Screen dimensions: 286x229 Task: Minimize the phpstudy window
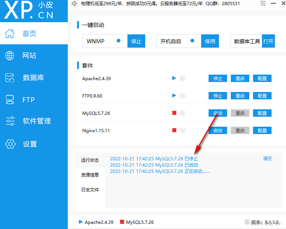pos(273,3)
